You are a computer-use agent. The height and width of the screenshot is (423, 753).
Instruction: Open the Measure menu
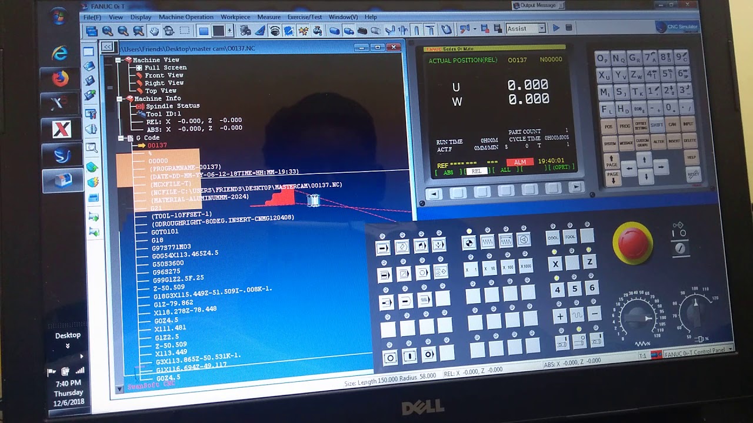tap(269, 17)
